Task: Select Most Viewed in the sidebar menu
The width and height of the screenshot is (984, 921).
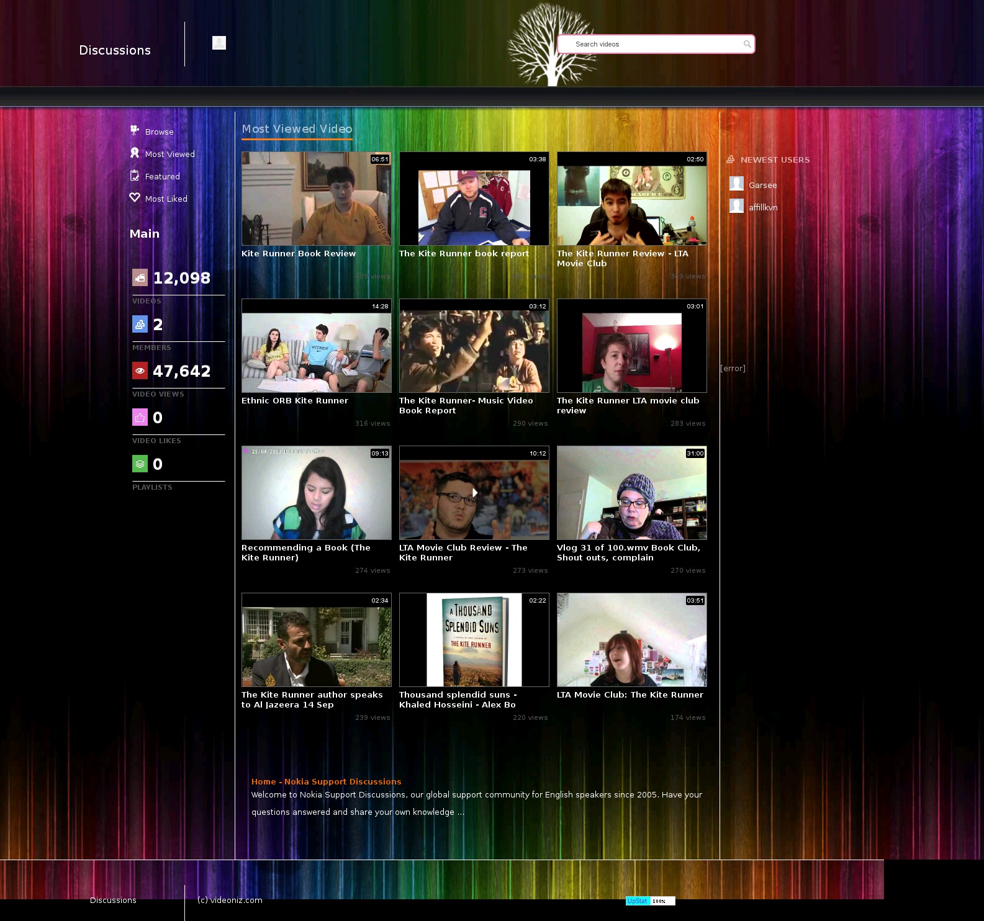Action: click(169, 155)
